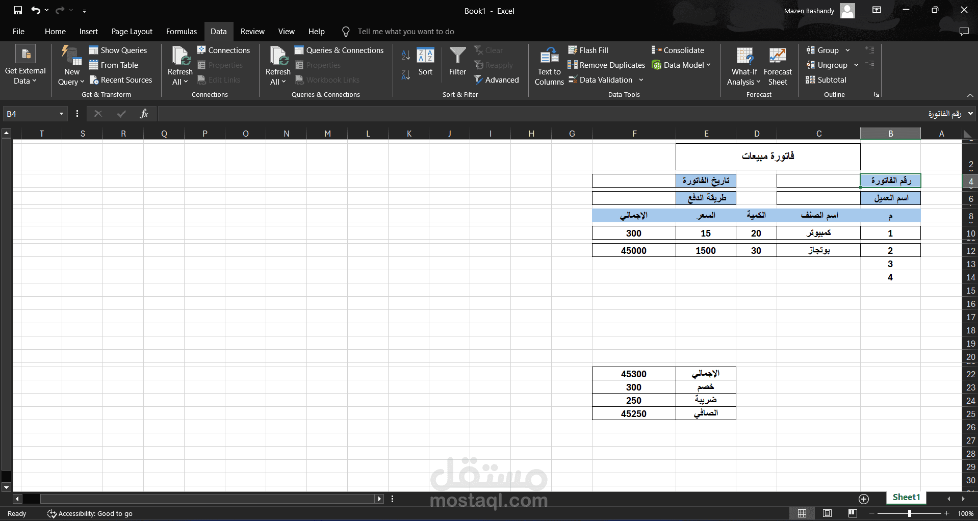Image resolution: width=978 pixels, height=521 pixels.
Task: Open What-If Analysis
Action: click(744, 66)
